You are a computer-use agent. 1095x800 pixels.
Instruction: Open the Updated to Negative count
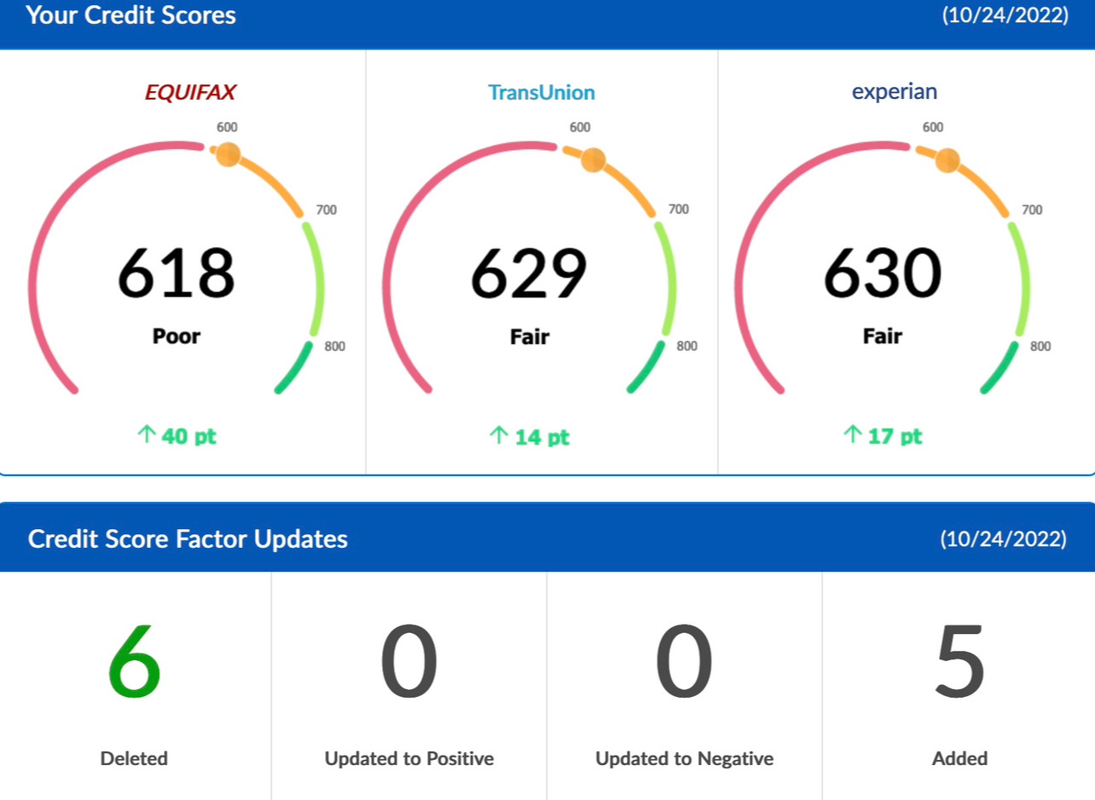pyautogui.click(x=685, y=664)
